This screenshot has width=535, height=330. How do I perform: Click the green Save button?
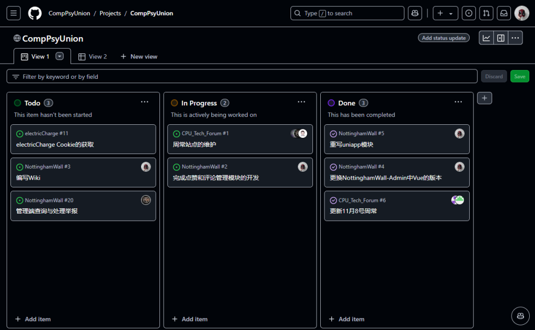[x=519, y=76]
